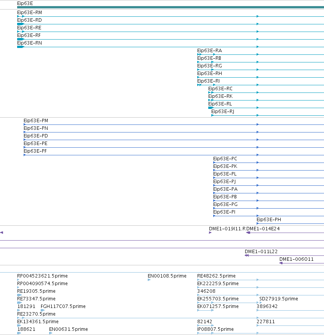Screen dimensions: 324x335
Task: Select protein Eip63E-PN label
Action: click(36, 128)
